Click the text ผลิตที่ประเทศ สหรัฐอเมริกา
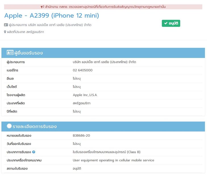Image resolution: width=207 pixels, height=175 pixels. point(26,32)
